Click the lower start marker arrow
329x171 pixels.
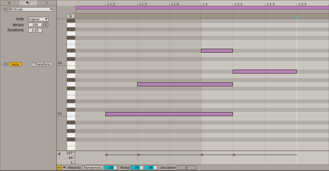tap(76, 11)
